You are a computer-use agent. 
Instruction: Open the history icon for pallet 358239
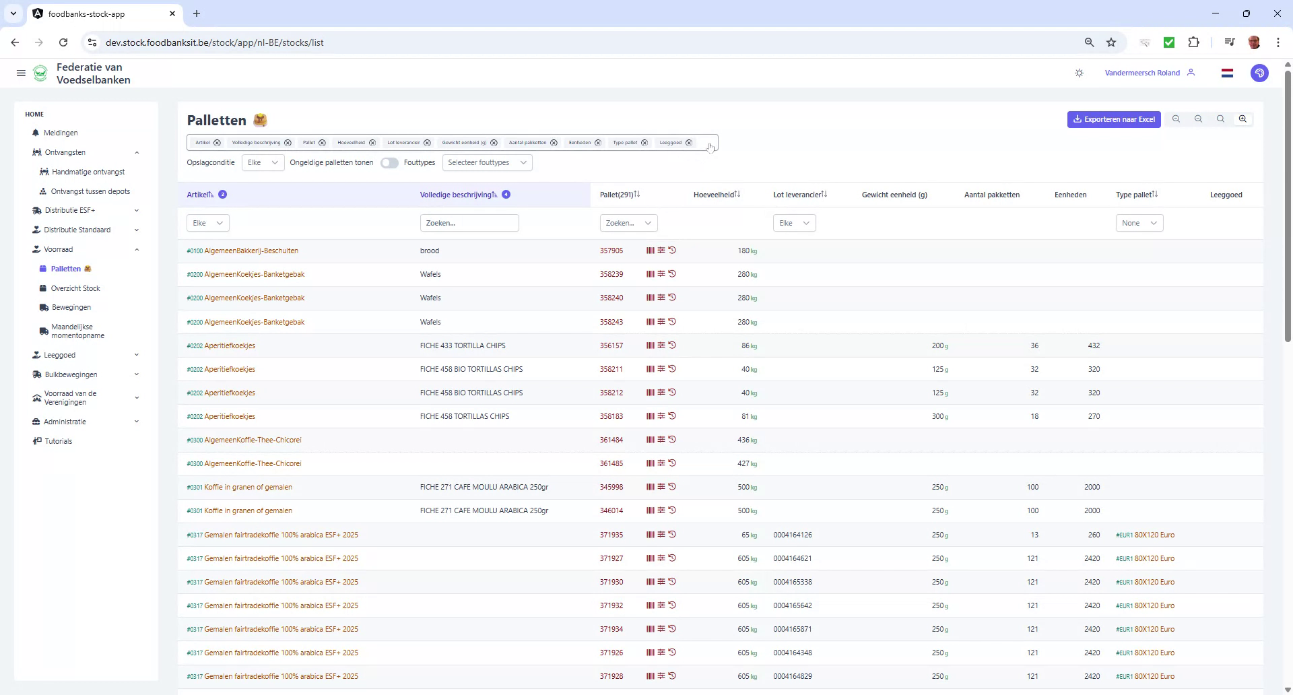[x=673, y=273]
